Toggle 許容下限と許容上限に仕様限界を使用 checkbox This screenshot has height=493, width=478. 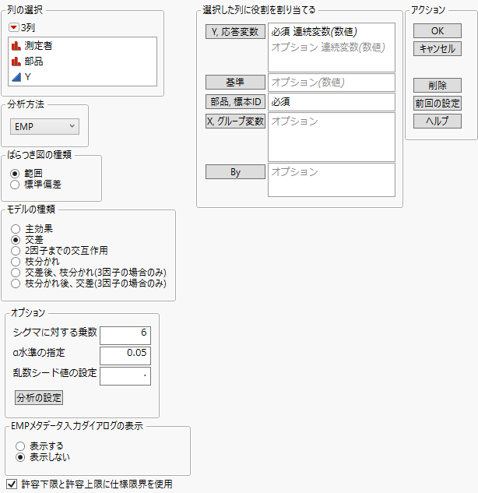(x=12, y=484)
